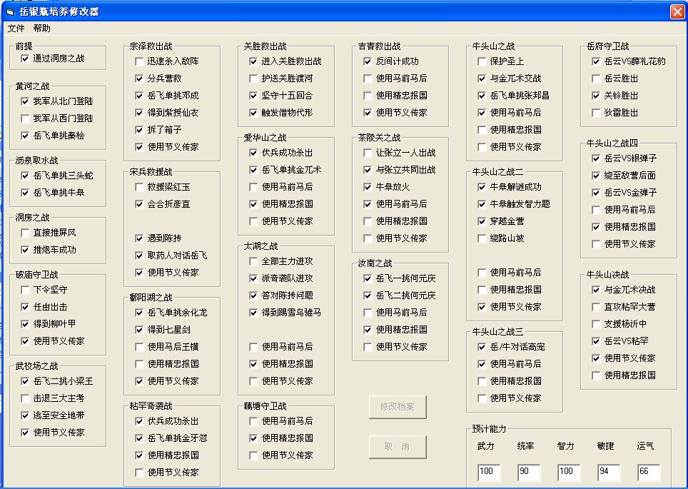688x489 pixels.
Task: Uncheck 进入关胜救出战
Action: pyautogui.click(x=253, y=61)
